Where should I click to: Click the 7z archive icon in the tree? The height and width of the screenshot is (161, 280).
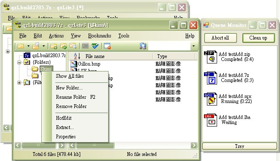coord(27,55)
